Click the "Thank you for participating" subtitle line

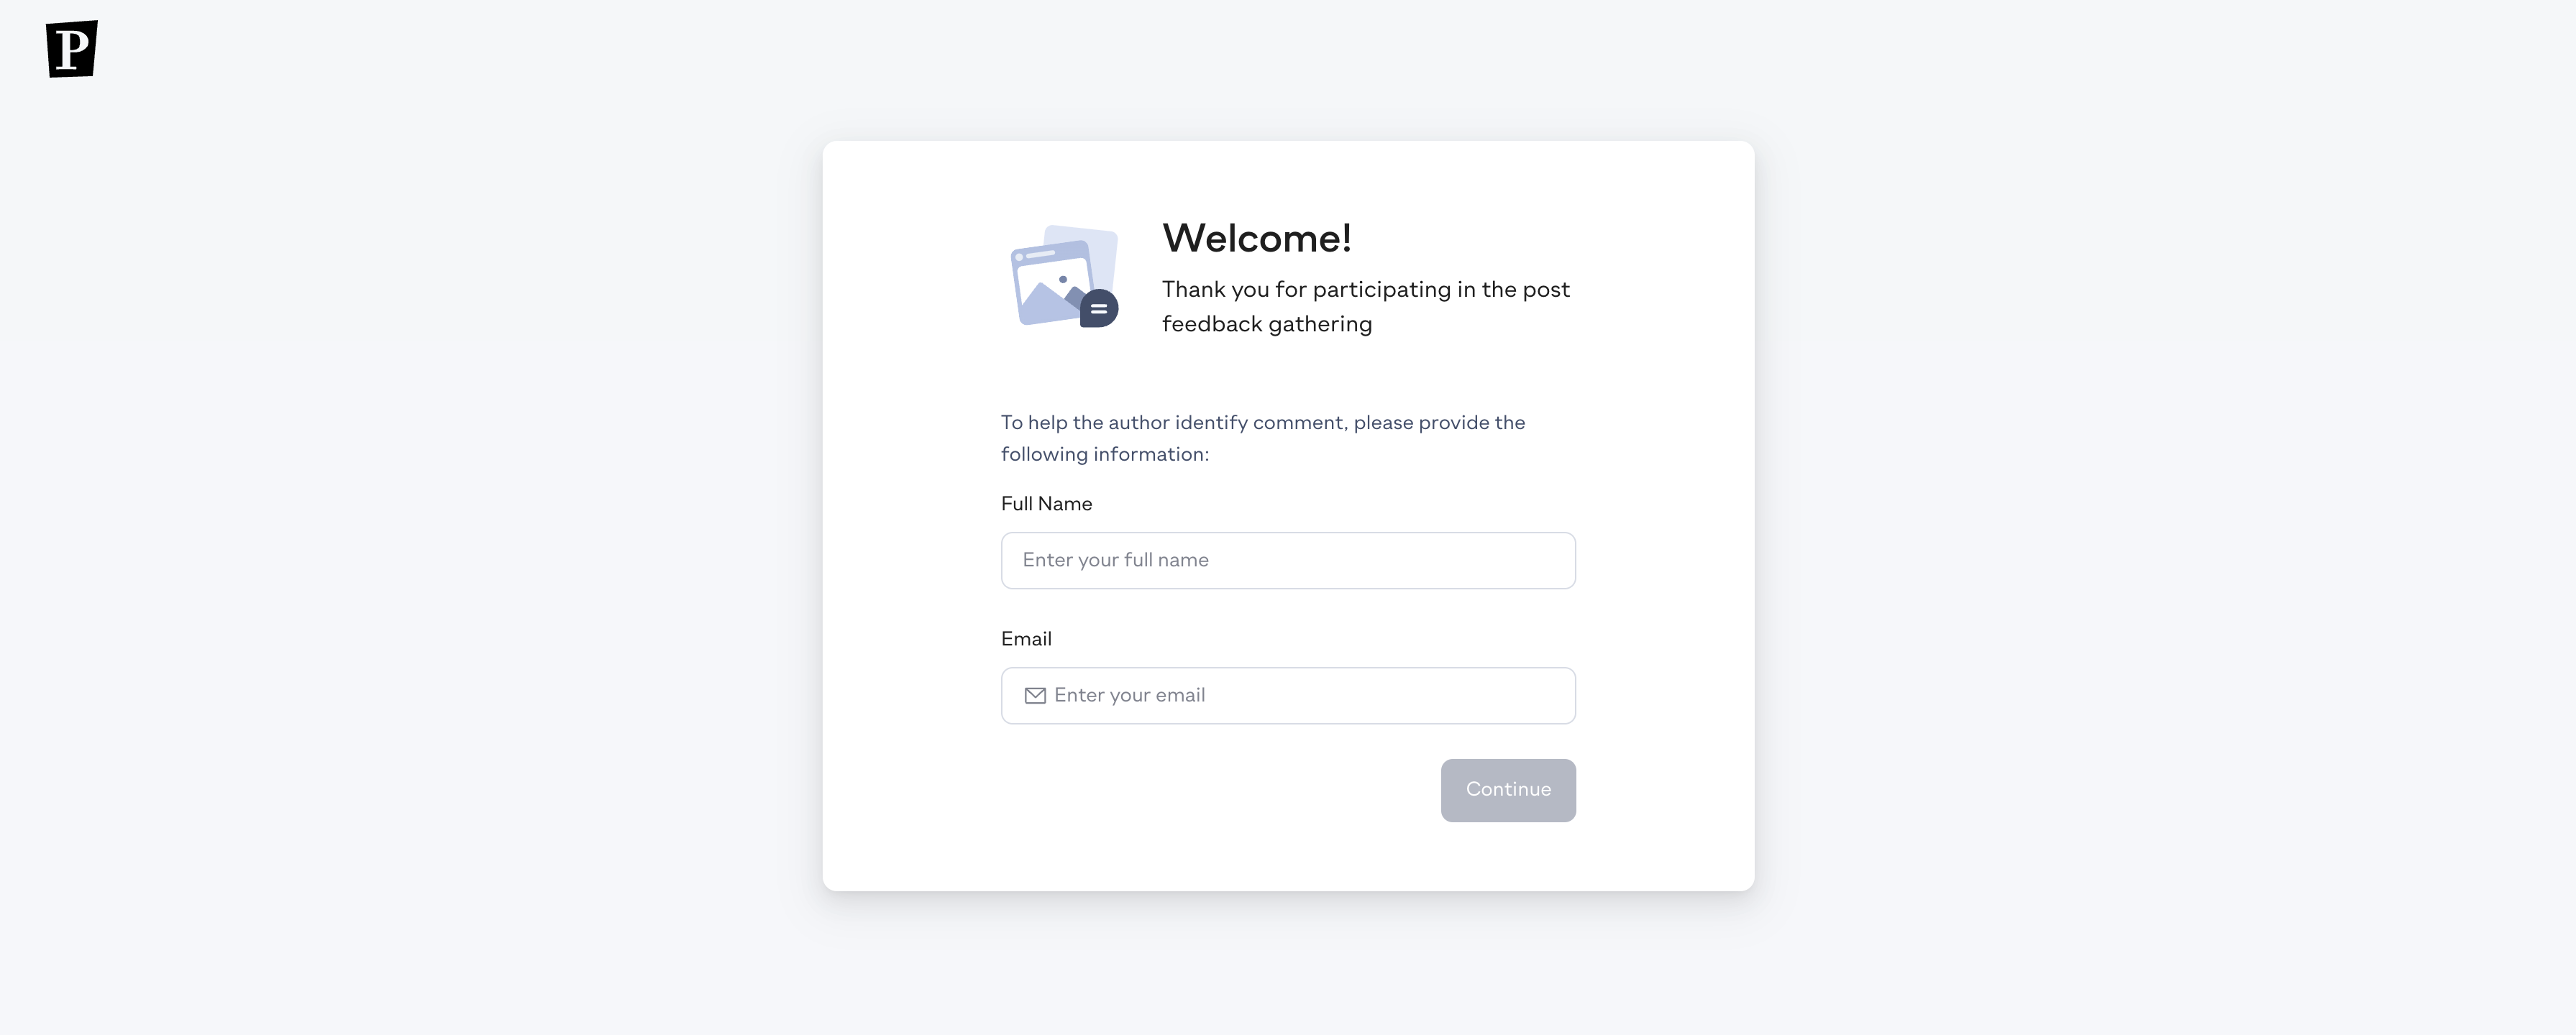[x=1366, y=290]
